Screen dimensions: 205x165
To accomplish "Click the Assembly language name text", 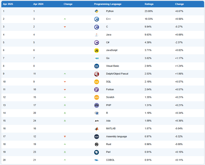I will [116, 137].
